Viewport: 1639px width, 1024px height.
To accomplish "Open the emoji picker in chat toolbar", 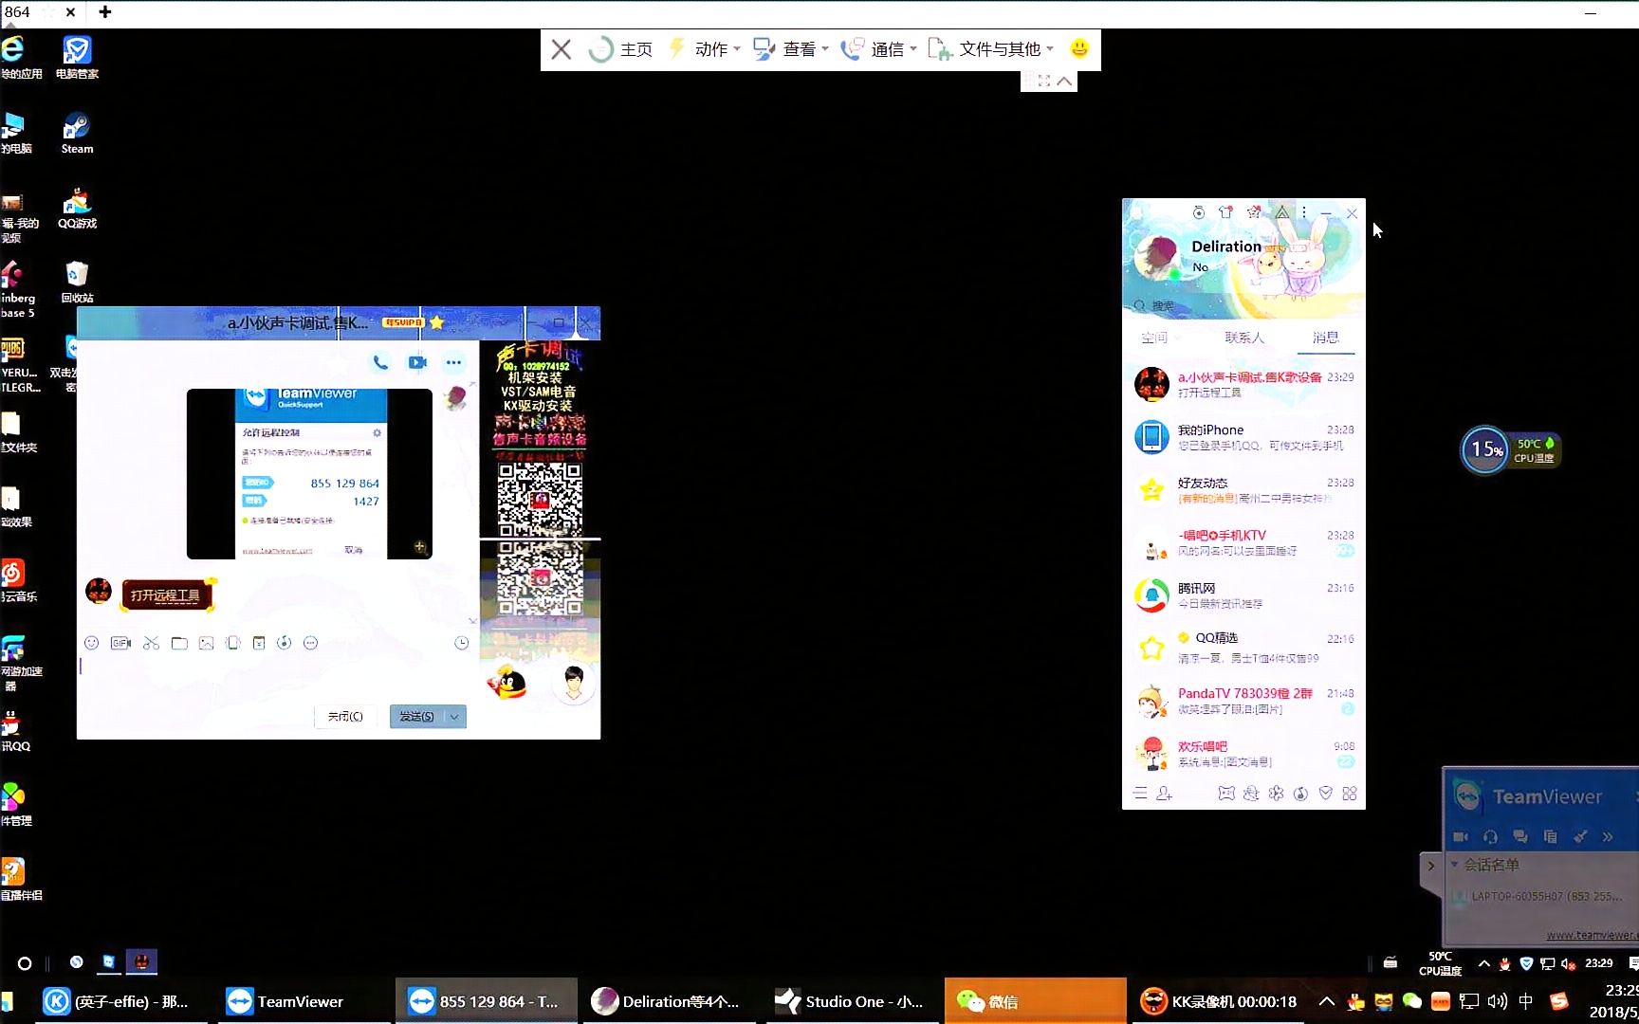I will (x=91, y=643).
